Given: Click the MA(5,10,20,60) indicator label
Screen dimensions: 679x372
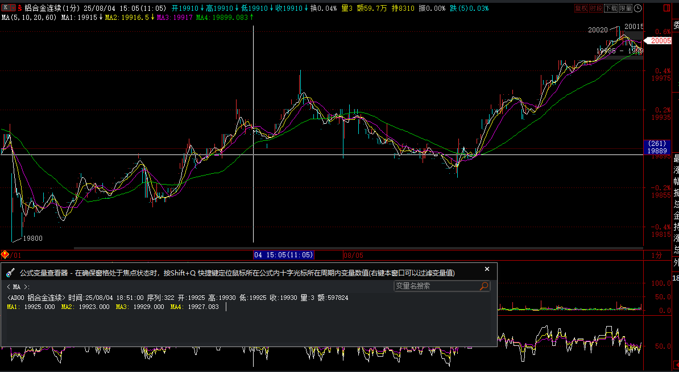Looking at the screenshot, I should tap(28, 18).
